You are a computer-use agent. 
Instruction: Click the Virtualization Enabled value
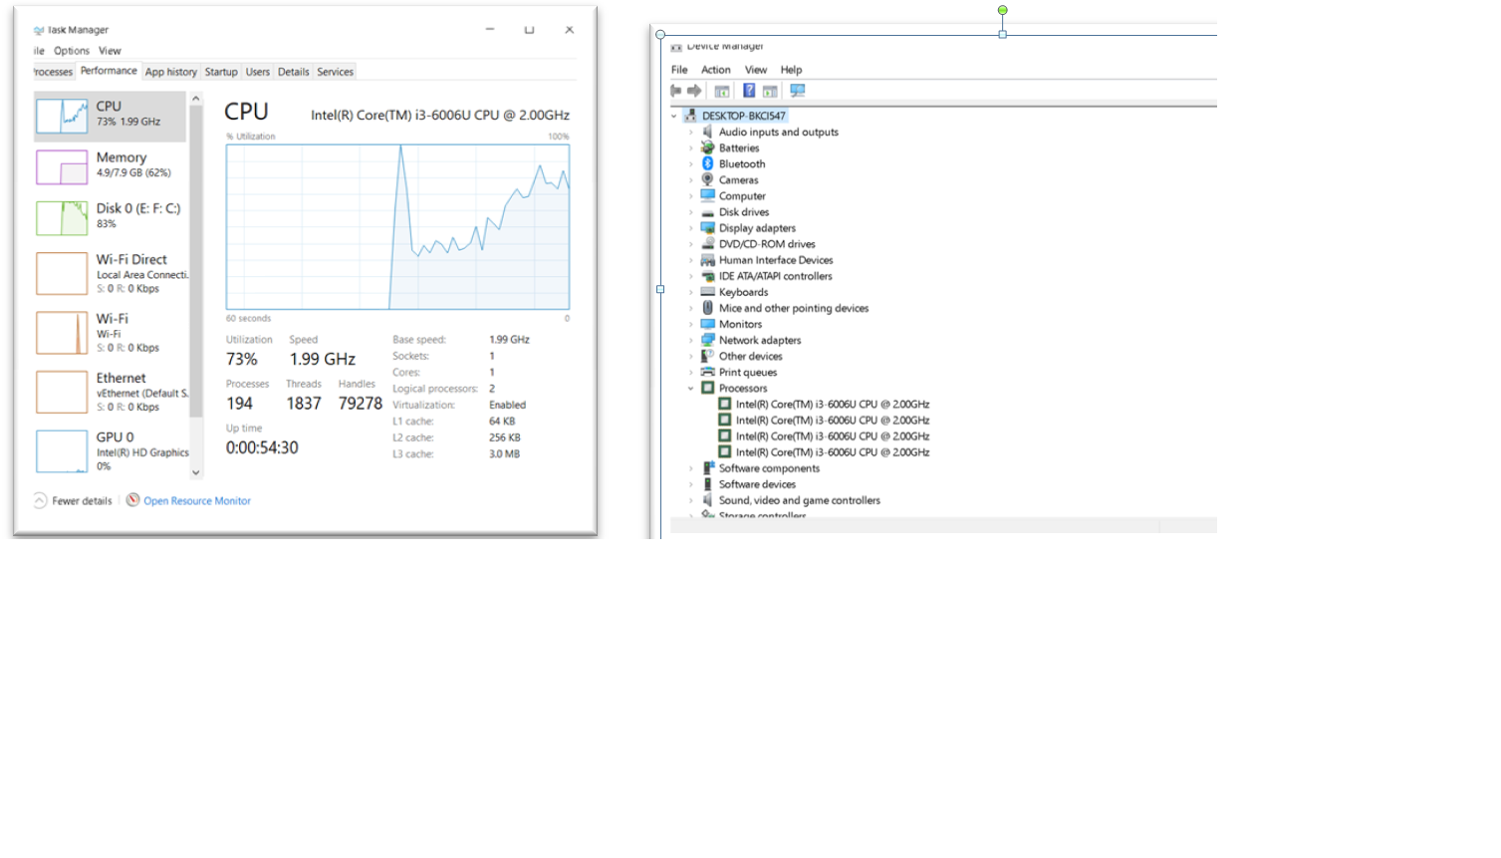[x=507, y=405]
